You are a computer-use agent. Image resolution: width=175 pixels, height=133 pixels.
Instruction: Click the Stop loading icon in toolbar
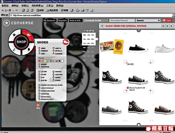(x=23, y=10)
